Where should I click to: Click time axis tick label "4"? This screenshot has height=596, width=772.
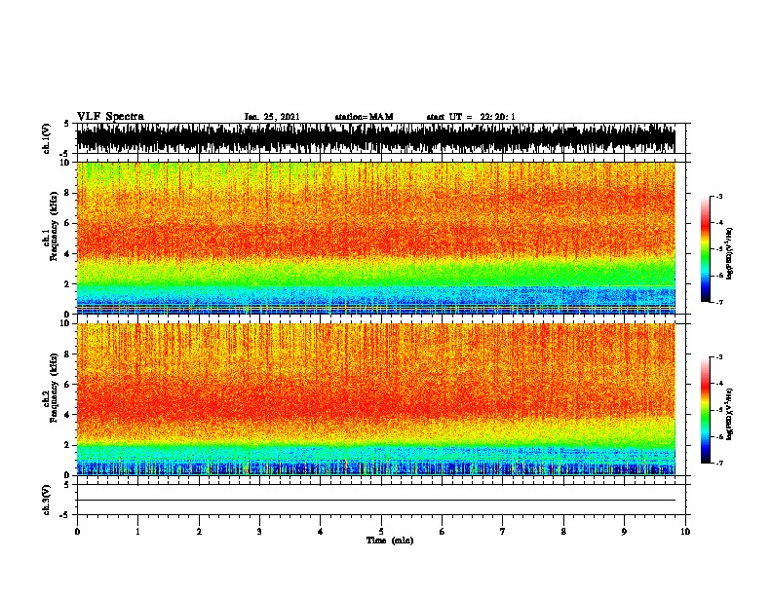(x=321, y=531)
